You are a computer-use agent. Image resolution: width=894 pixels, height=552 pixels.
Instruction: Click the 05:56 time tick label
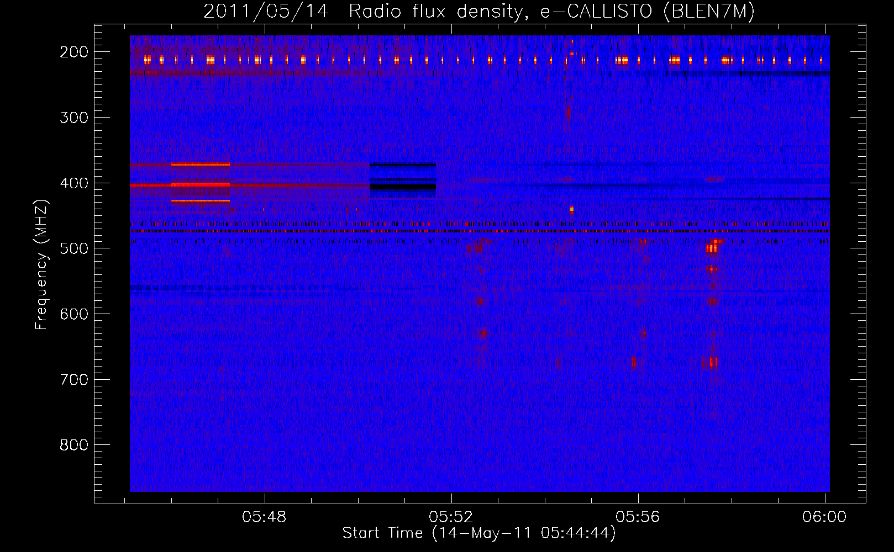(x=638, y=517)
